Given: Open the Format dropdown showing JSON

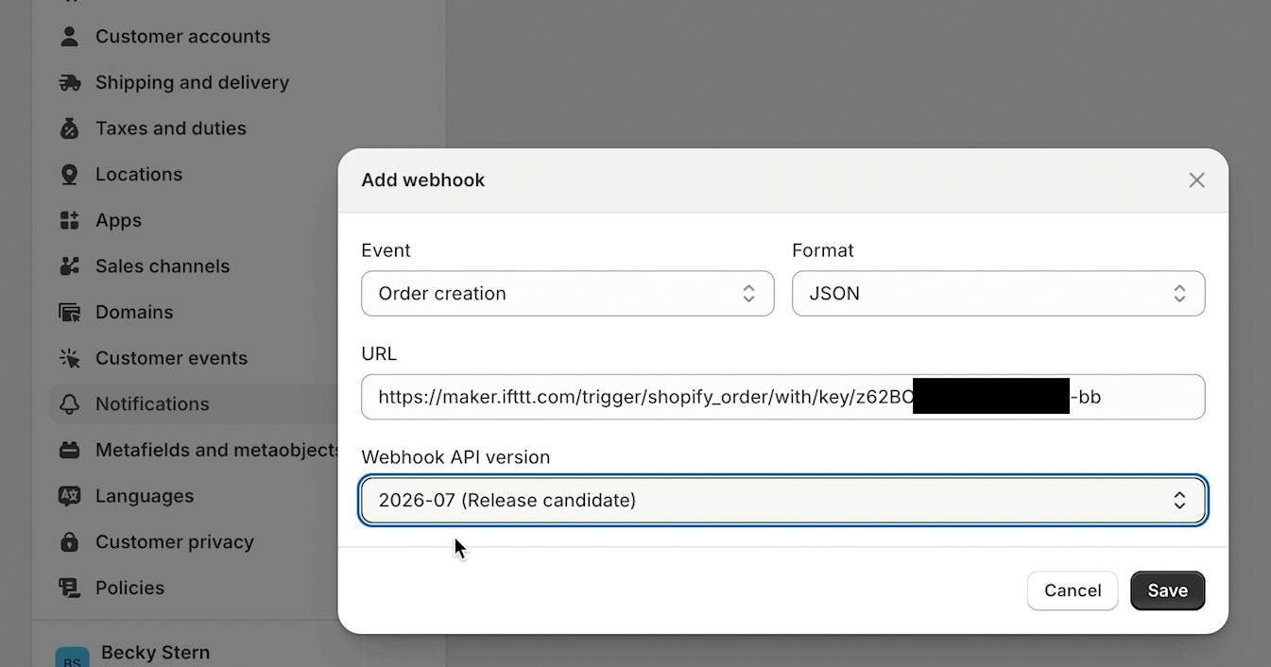Looking at the screenshot, I should click(998, 294).
